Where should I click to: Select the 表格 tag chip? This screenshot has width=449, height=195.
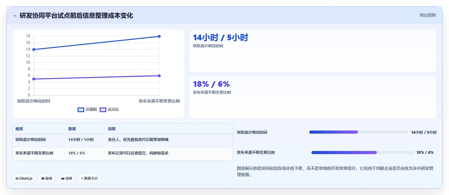point(47,178)
